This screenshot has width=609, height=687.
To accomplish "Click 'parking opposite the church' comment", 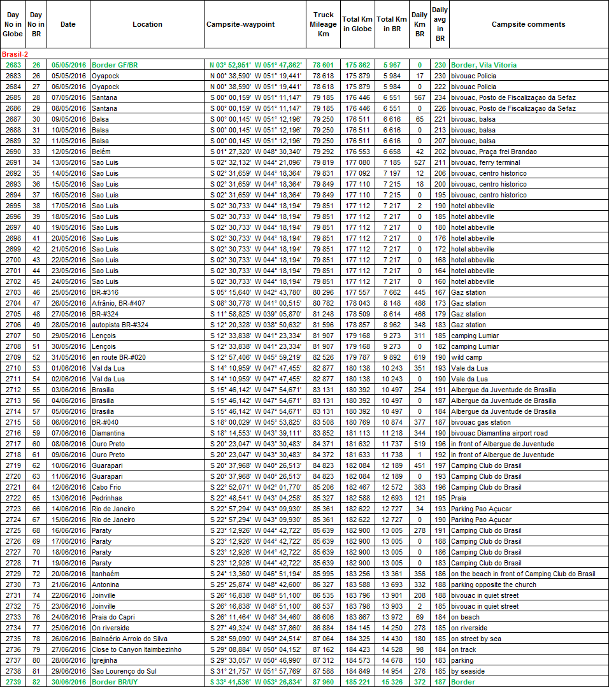I will 494,584.
